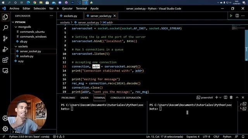Create a new terminal with plus icon
The height and width of the screenshot is (139, 248).
[217, 98]
